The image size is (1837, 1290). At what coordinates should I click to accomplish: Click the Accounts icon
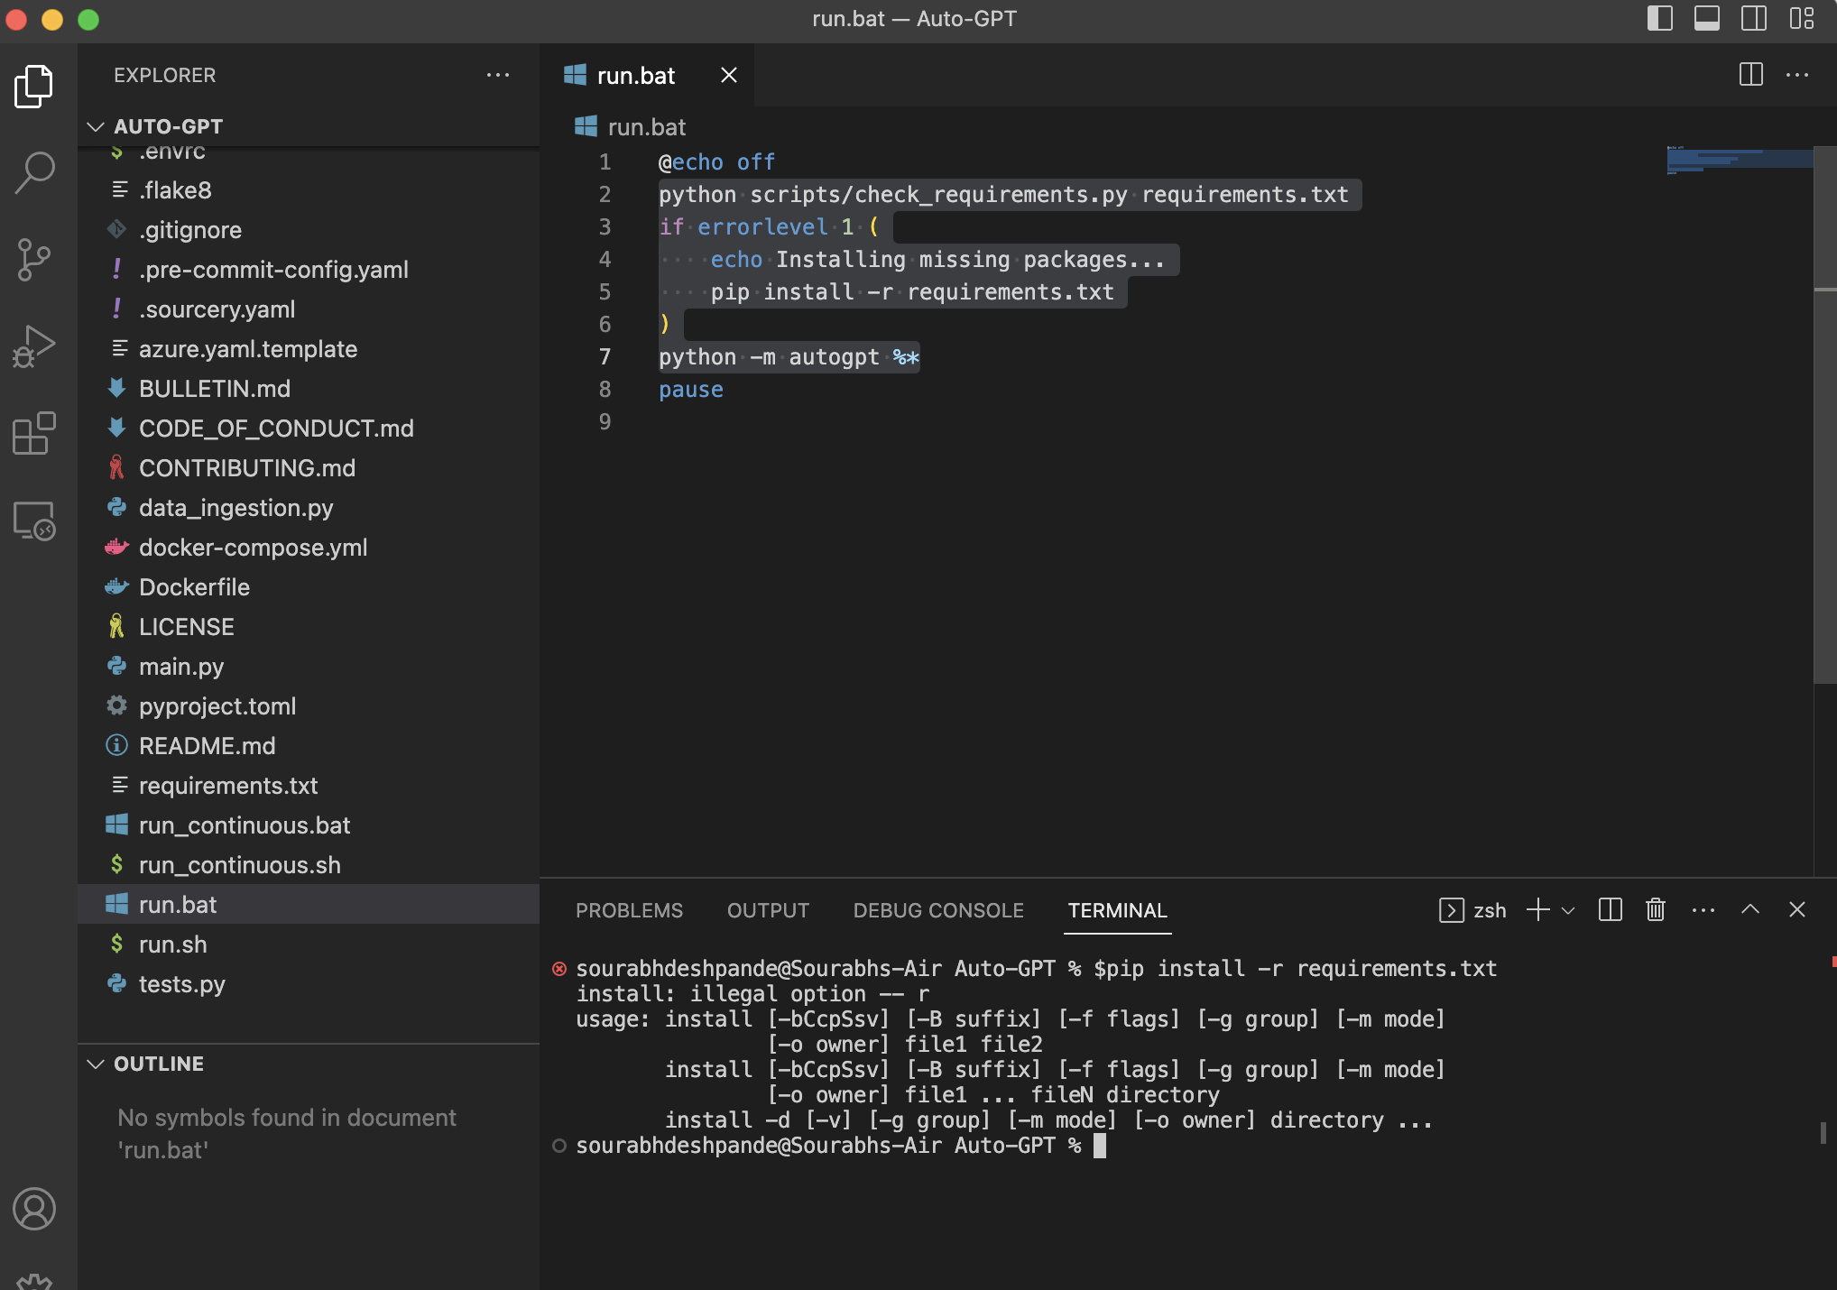coord(34,1209)
